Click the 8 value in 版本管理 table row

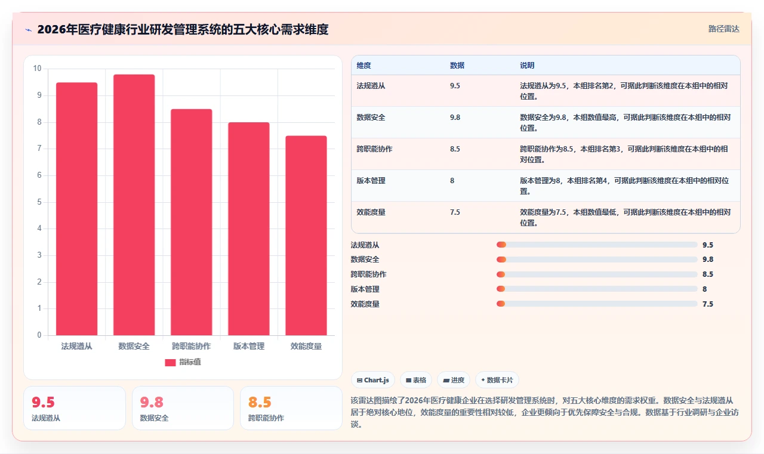point(452,181)
